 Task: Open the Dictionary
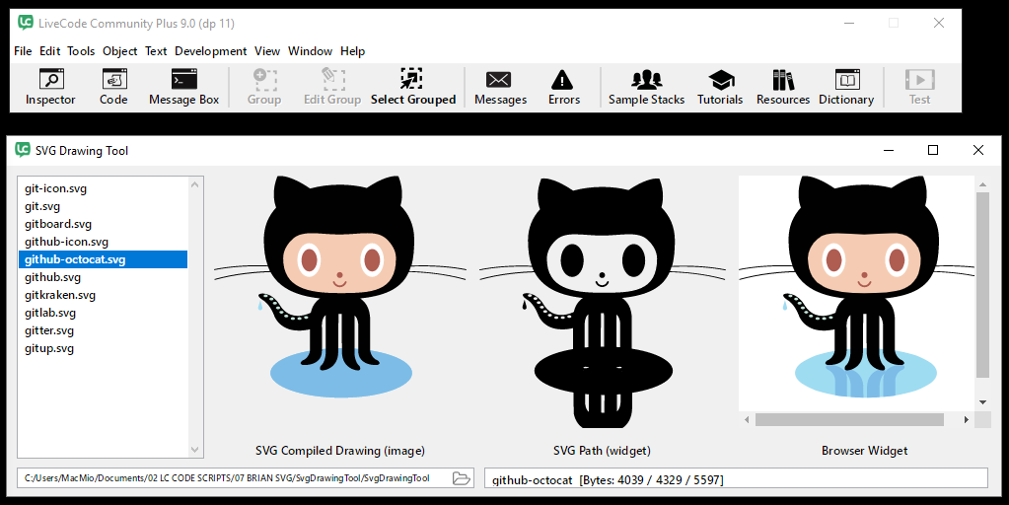tap(845, 87)
